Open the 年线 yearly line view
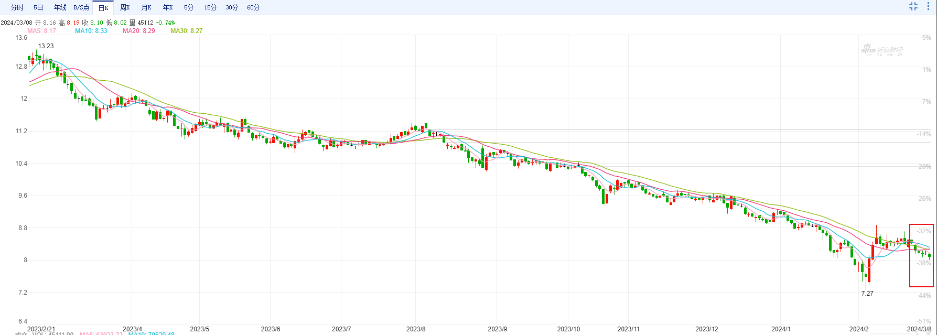 coord(60,7)
